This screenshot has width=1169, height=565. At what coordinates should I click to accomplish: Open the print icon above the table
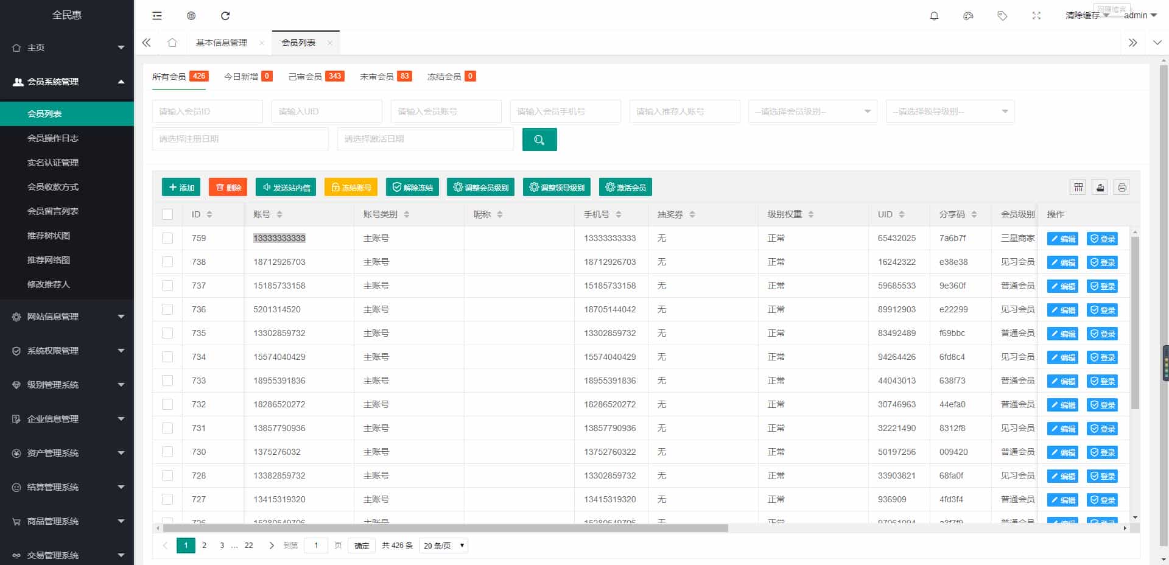pyautogui.click(x=1122, y=187)
